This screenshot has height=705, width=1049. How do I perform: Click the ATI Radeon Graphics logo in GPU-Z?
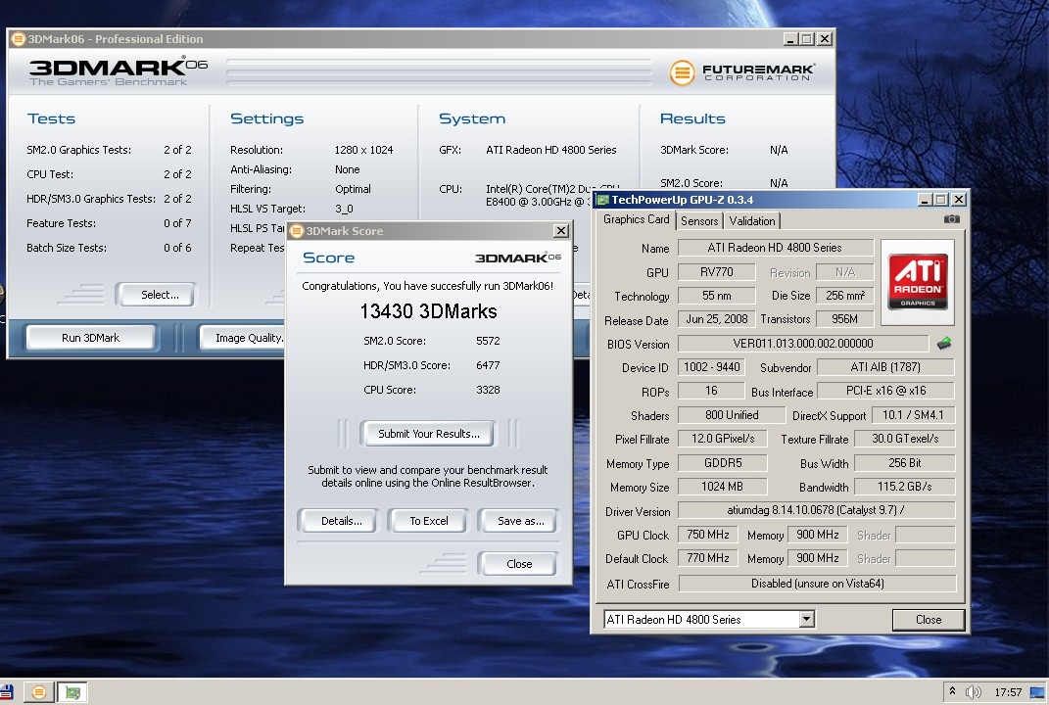[x=917, y=282]
